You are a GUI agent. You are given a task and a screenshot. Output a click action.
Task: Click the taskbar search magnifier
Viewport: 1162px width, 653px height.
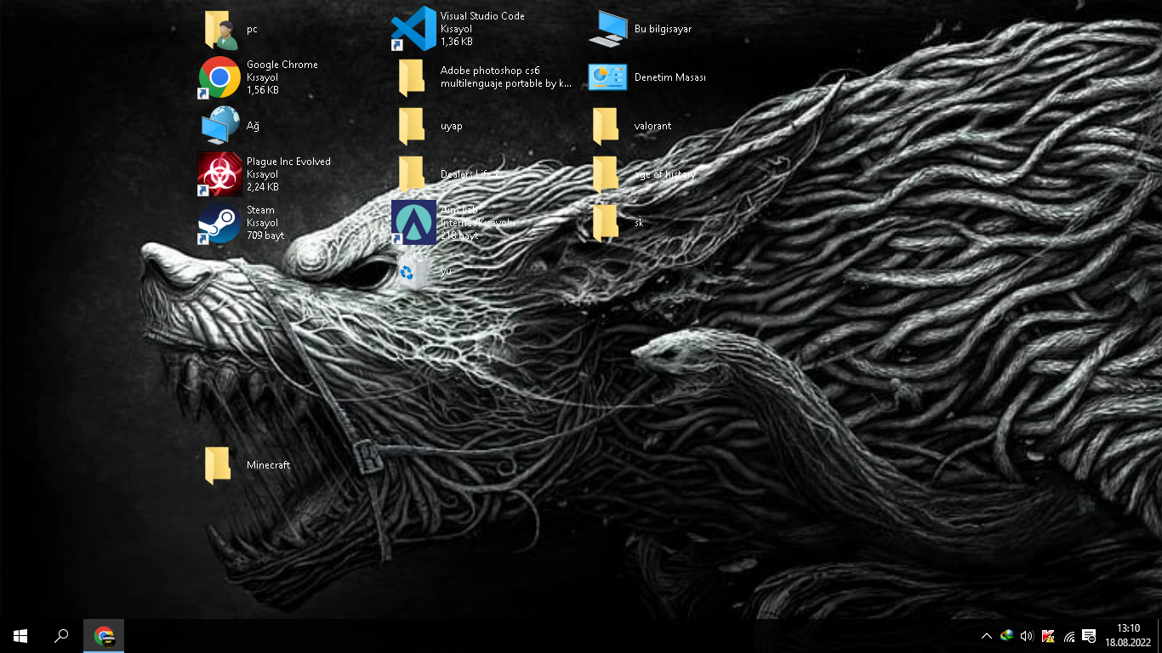(61, 636)
